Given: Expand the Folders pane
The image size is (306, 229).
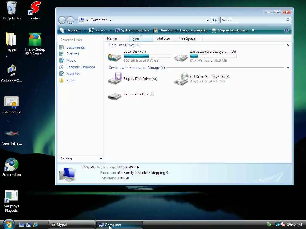Looking at the screenshot, I should 101,159.
